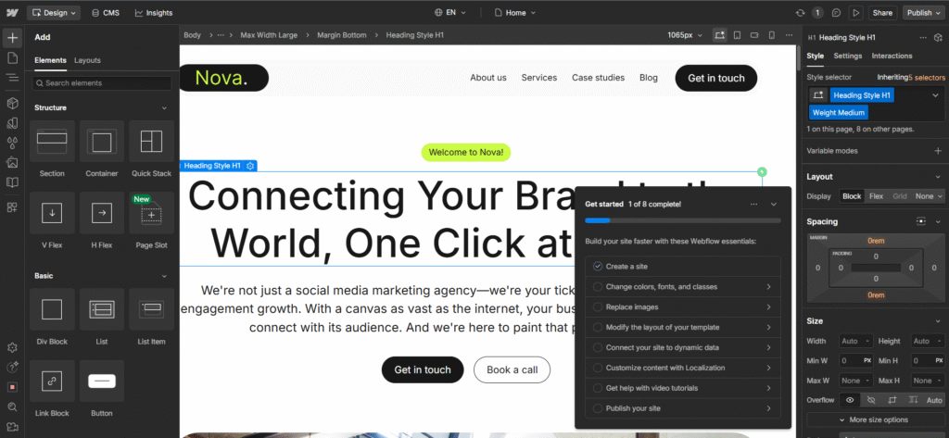Open the Style selectors droplets icon

pos(12,143)
